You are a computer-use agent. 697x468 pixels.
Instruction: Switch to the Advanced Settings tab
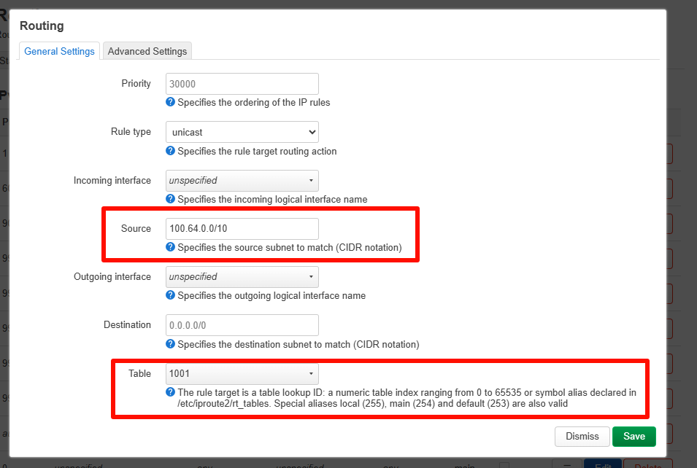click(147, 51)
